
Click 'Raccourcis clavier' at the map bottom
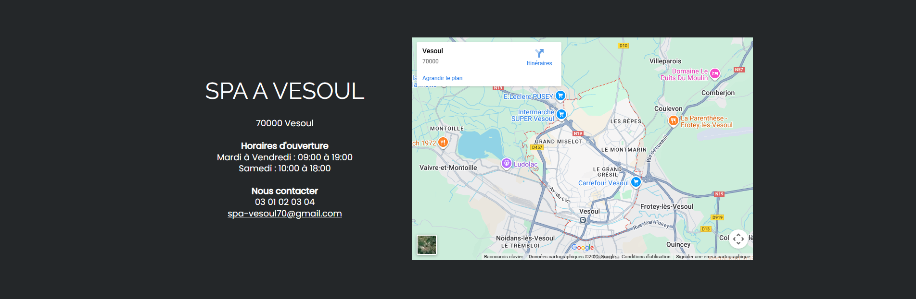point(503,257)
